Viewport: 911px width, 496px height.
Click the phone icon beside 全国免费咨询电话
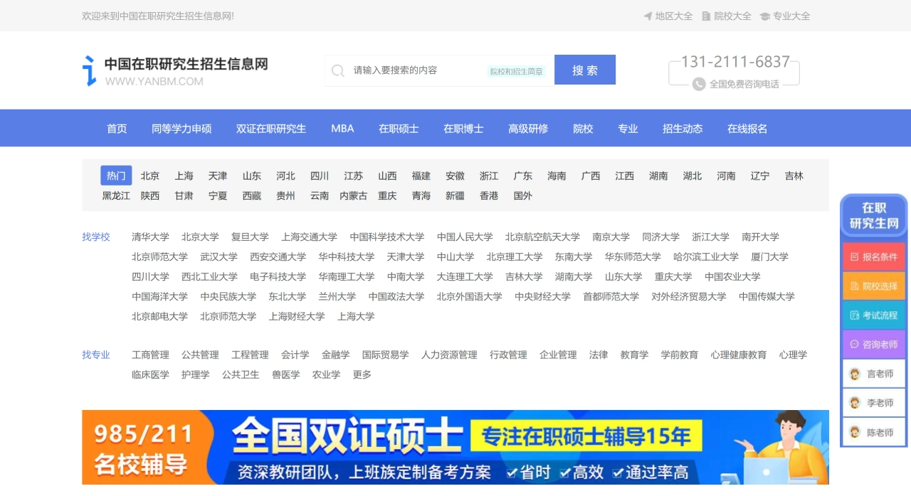(x=699, y=84)
